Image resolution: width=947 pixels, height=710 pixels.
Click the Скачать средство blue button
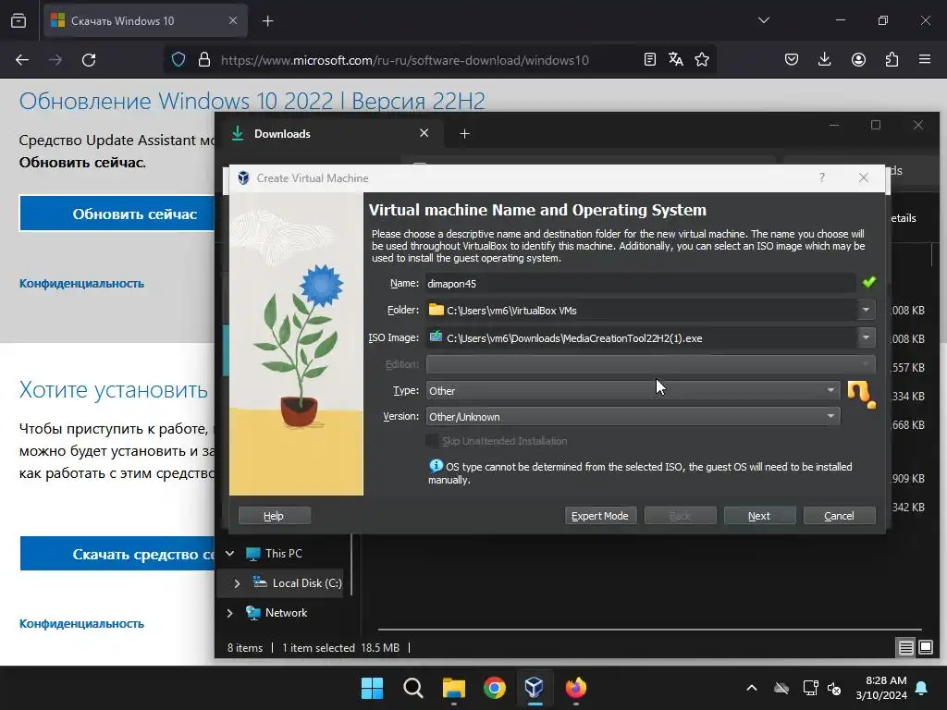coord(117,554)
